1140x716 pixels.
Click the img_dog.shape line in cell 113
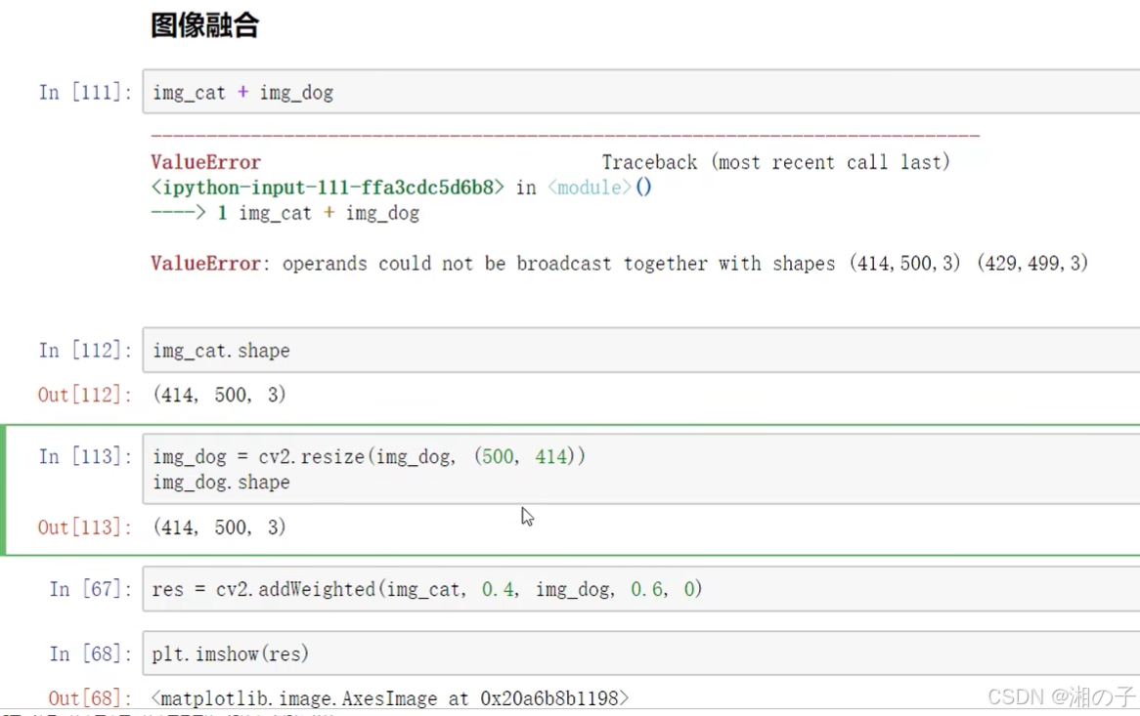pos(221,483)
